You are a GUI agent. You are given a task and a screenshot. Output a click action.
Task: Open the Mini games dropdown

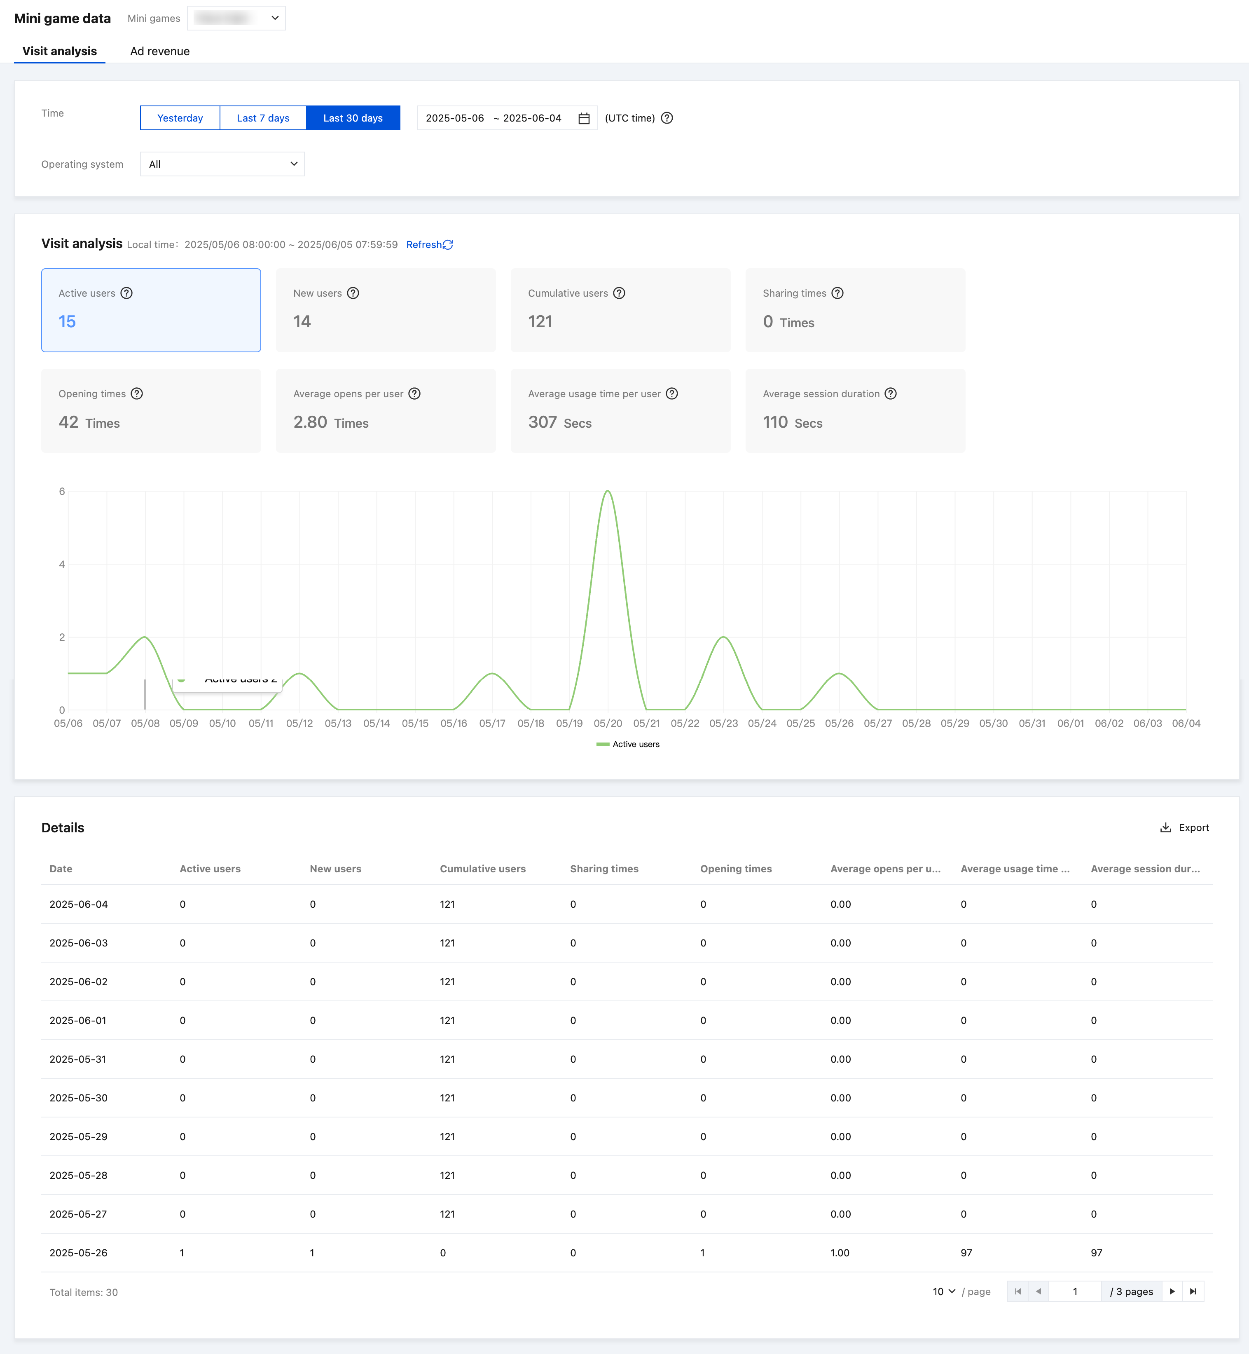click(x=236, y=18)
